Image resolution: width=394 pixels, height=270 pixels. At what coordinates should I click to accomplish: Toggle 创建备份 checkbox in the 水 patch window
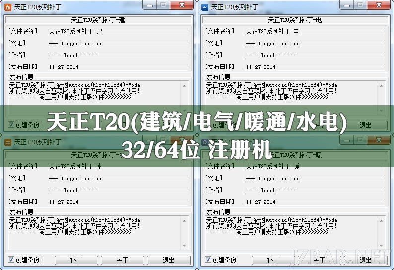coord(11,260)
